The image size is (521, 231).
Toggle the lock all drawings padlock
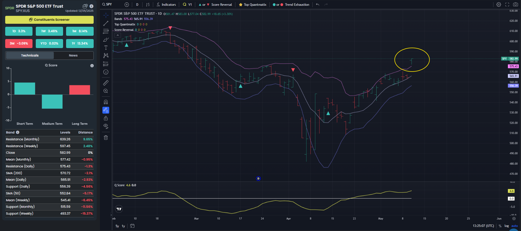click(106, 118)
